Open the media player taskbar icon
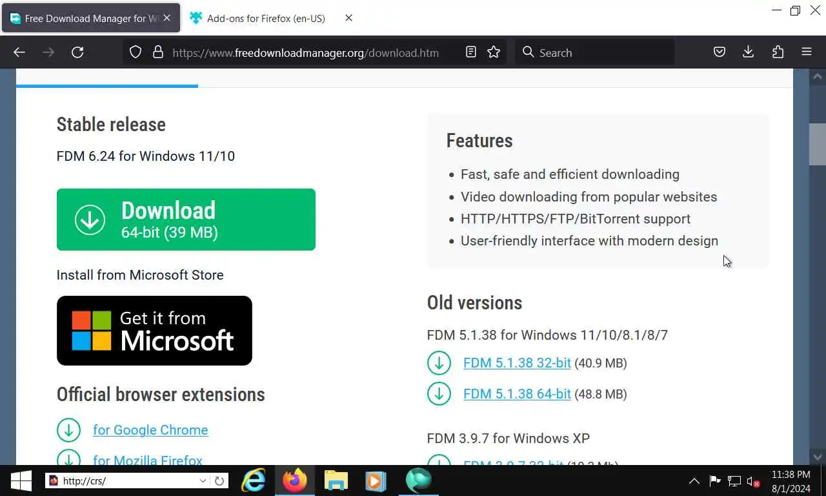The height and width of the screenshot is (496, 826). pos(376,480)
